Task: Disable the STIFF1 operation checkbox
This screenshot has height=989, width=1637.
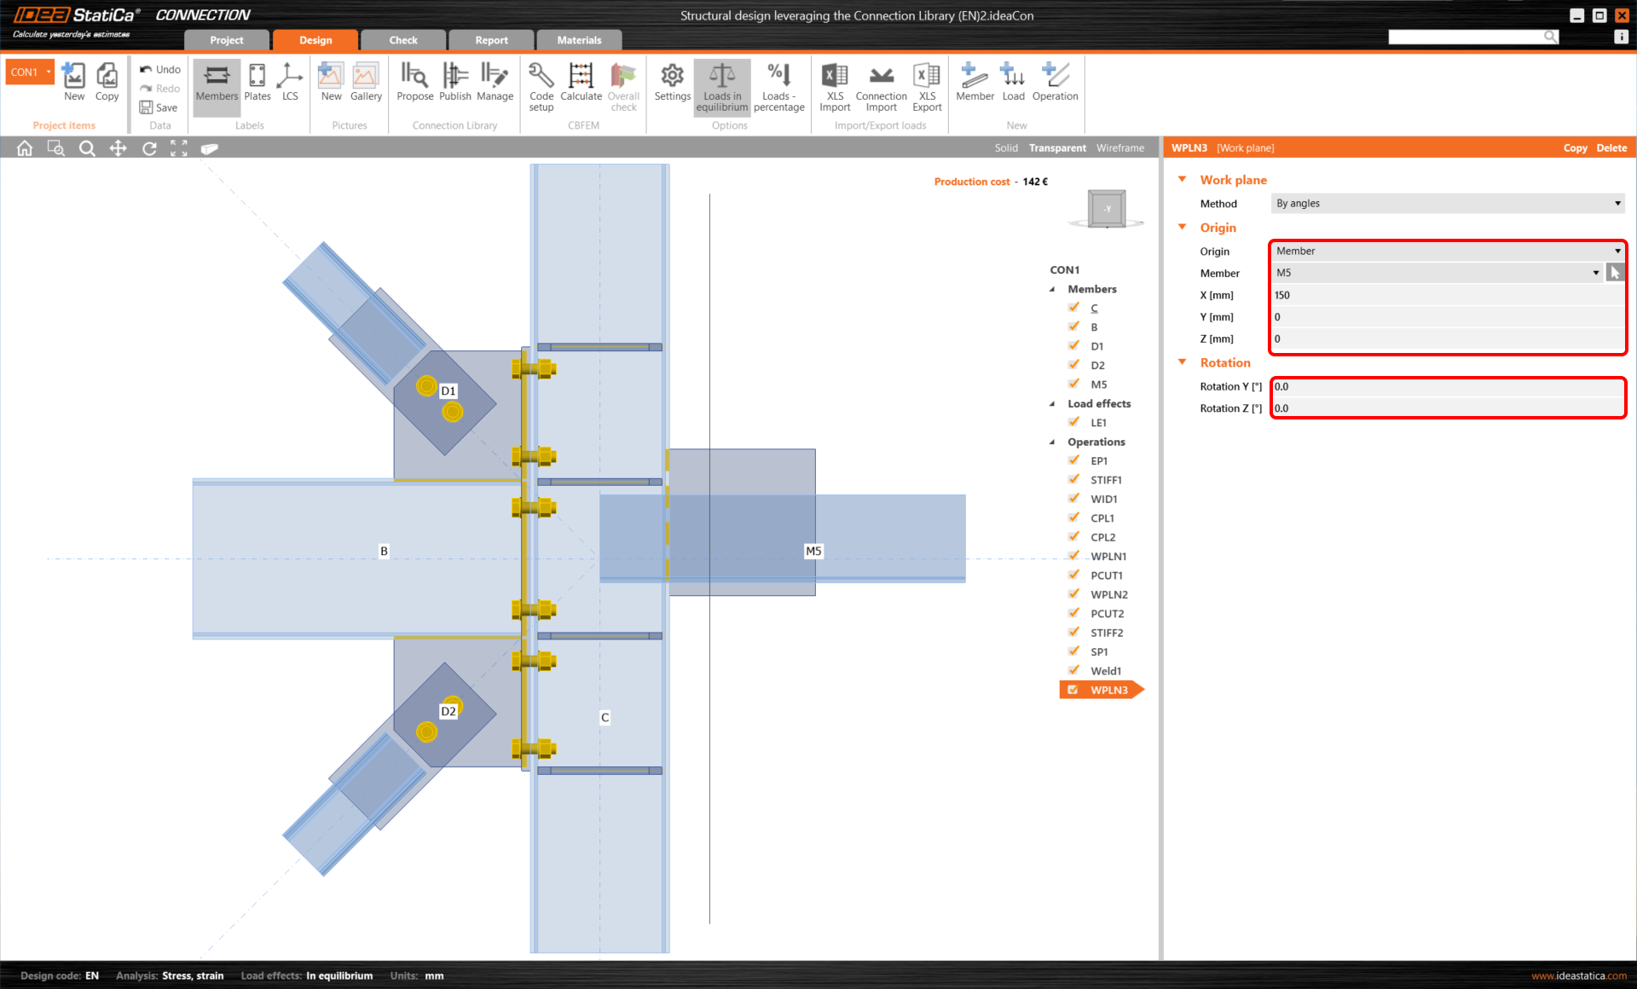Action: (x=1073, y=479)
